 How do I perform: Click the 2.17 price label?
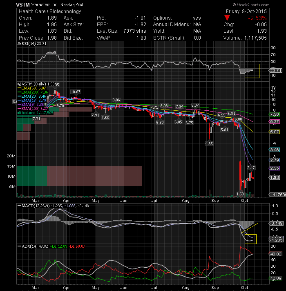click(251, 168)
